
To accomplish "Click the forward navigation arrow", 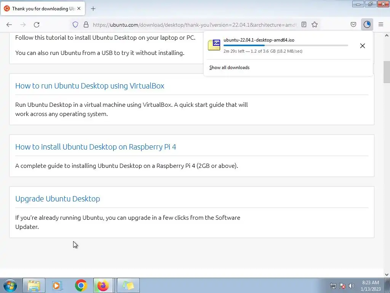I will pyautogui.click(x=23, y=24).
